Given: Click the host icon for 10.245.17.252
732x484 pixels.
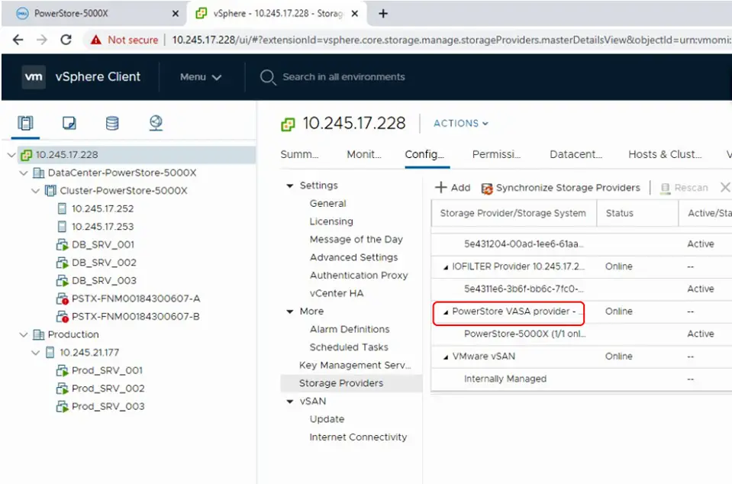Looking at the screenshot, I should tap(62, 208).
